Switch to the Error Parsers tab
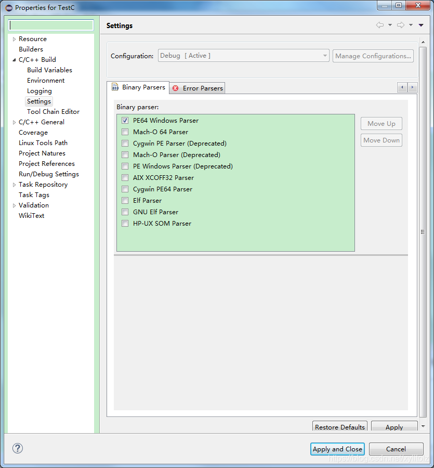 202,88
